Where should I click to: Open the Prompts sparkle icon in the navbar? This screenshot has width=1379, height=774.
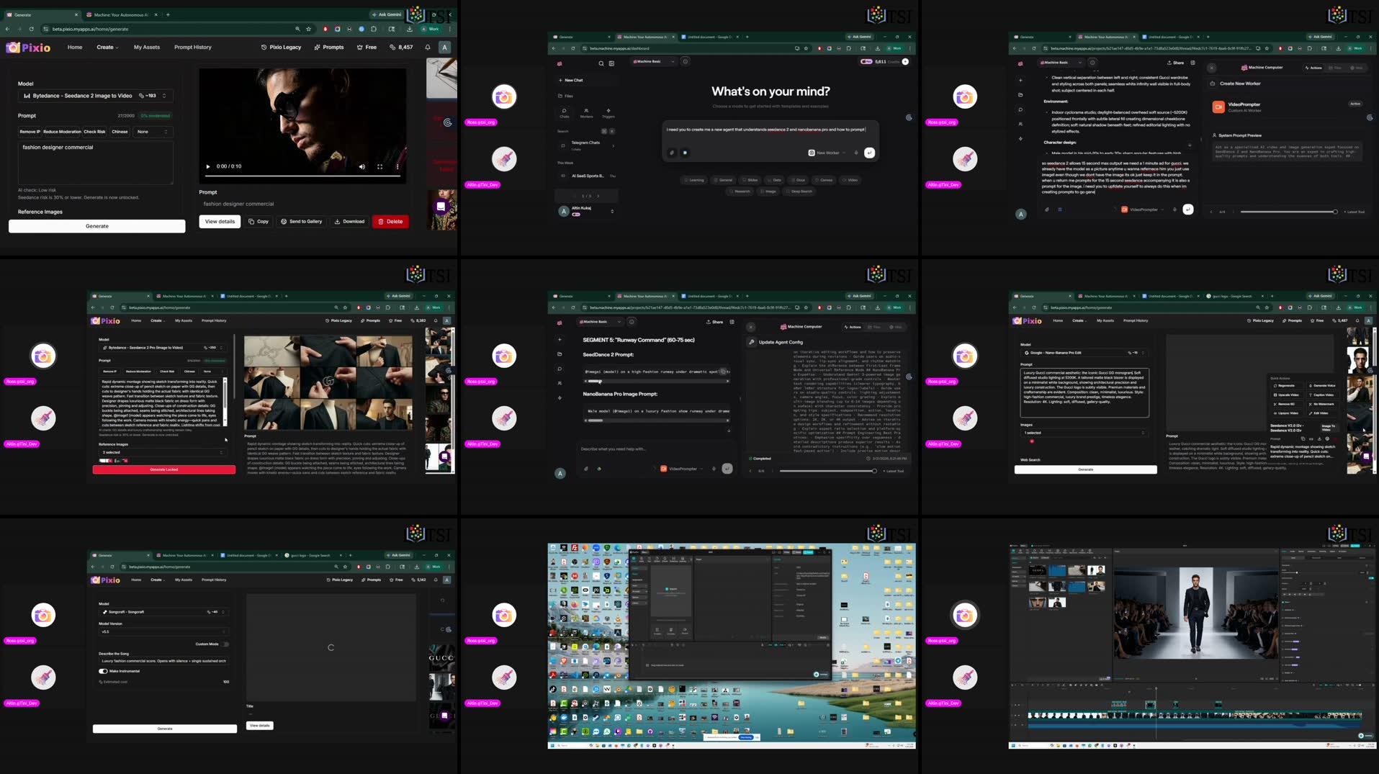(317, 47)
